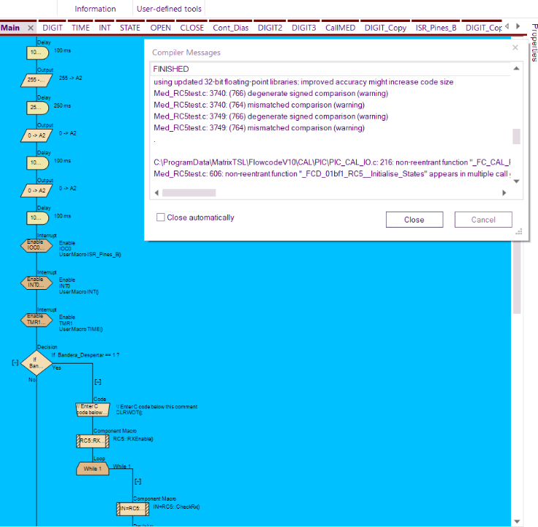This screenshot has height=527, width=538.
Task: Switch to the STATE tab
Action: coord(130,28)
